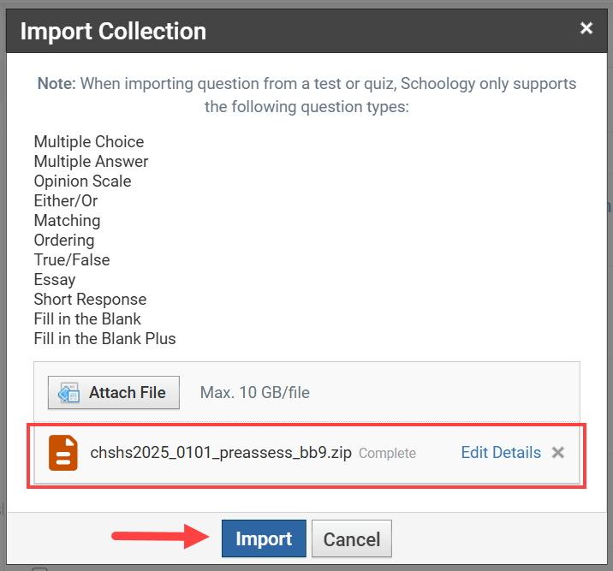Click the Attach File button

tap(113, 393)
